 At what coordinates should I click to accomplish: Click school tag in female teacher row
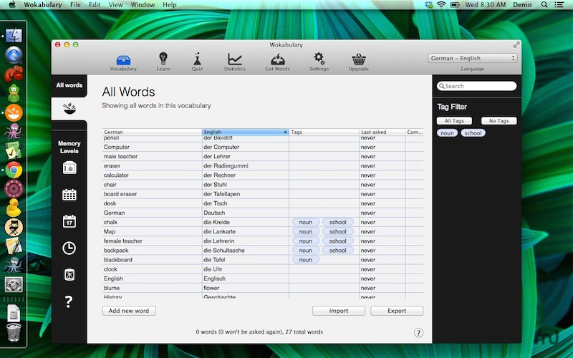click(x=337, y=241)
